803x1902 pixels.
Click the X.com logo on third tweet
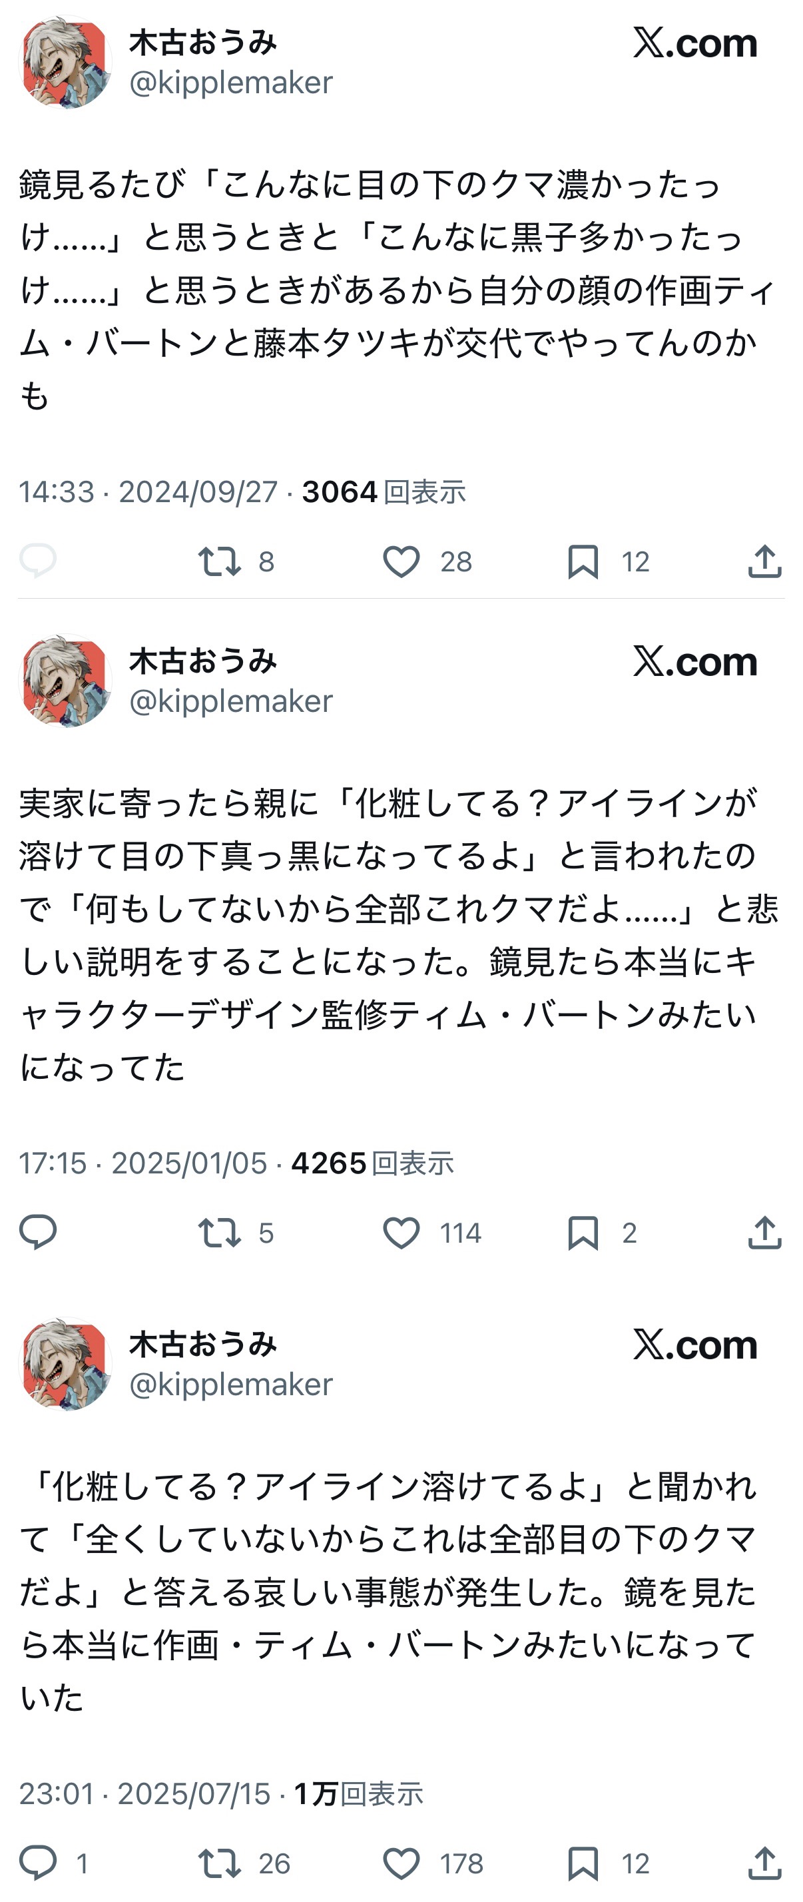pos(695,1345)
